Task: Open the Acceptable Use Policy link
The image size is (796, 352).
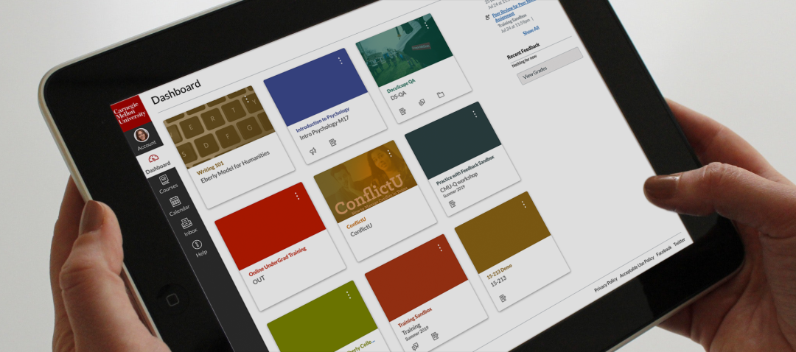Action: pos(636,267)
